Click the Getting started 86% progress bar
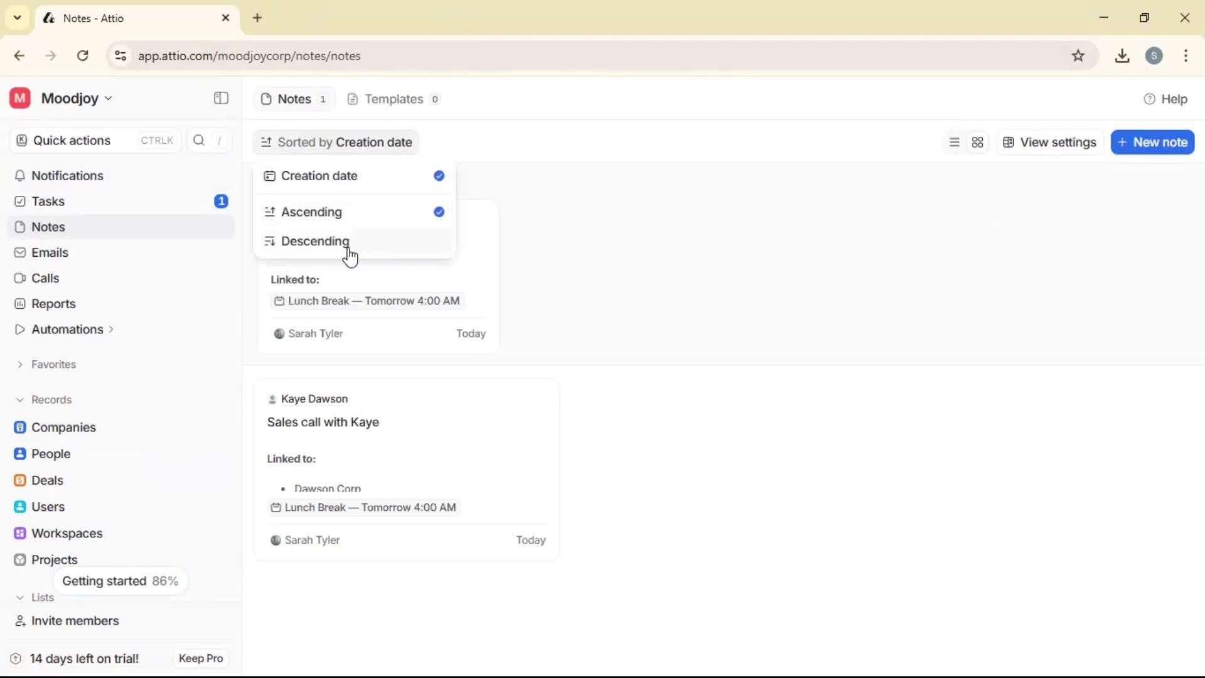Screen dimensions: 1205x678 coord(120,581)
